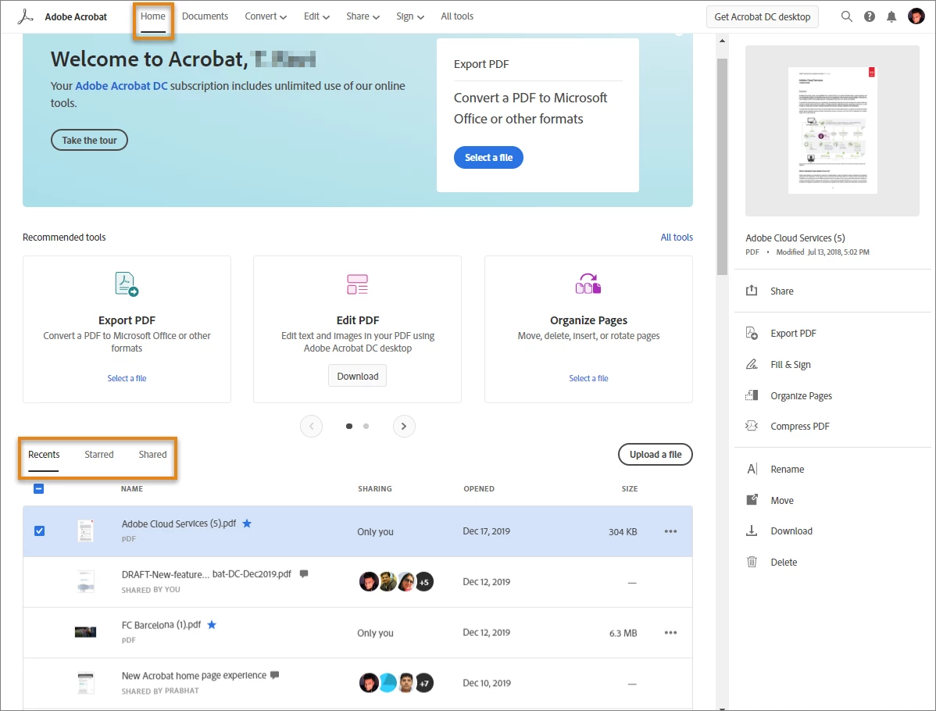The height and width of the screenshot is (711, 936).
Task: Click the Delete trash icon
Action: (752, 562)
